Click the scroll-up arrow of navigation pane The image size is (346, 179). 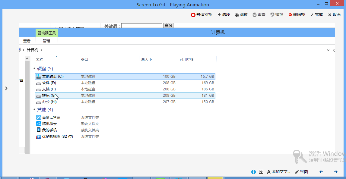pos(27,59)
